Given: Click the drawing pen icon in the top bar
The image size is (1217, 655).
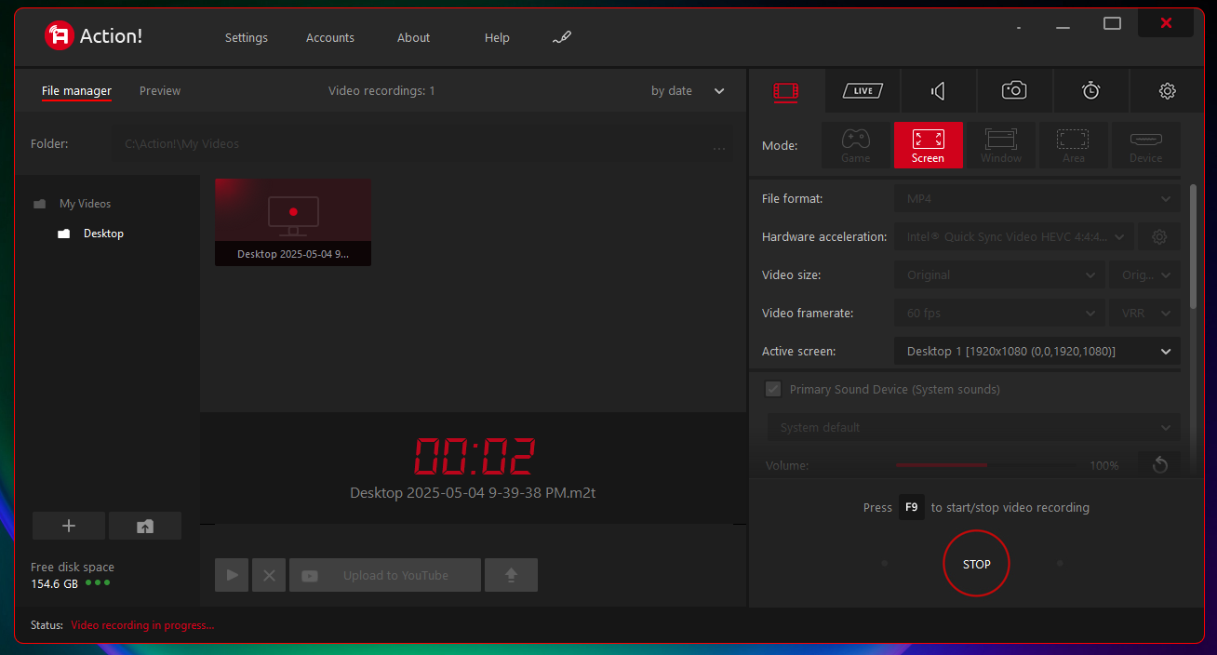Looking at the screenshot, I should click(x=561, y=38).
